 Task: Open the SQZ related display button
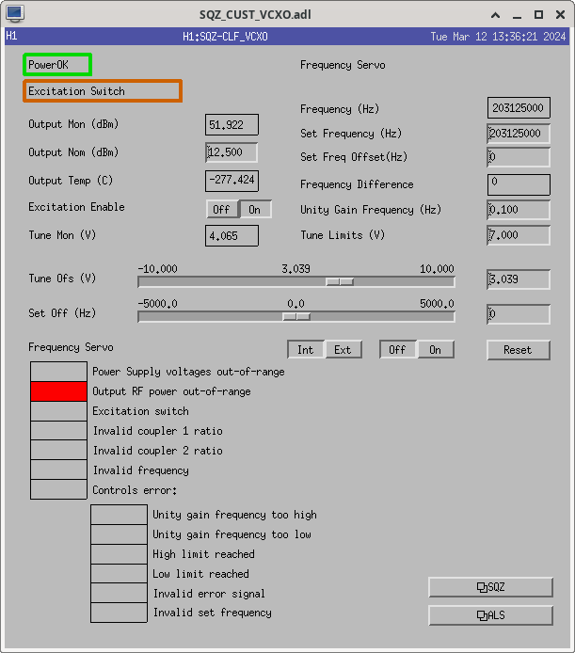(x=490, y=587)
